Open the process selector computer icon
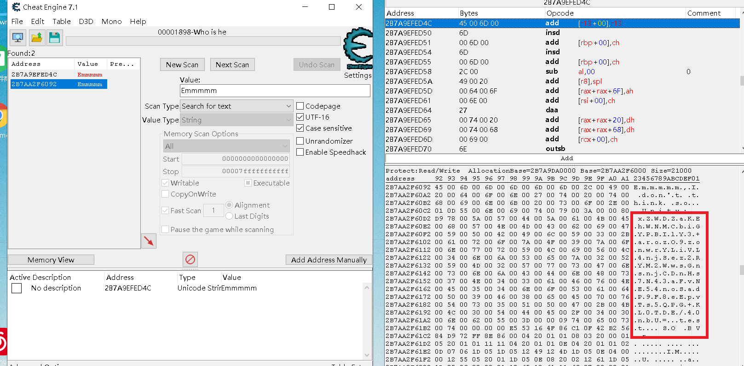Image resolution: width=744 pixels, height=366 pixels. (18, 38)
